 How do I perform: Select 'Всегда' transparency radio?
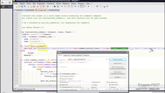[110, 87]
